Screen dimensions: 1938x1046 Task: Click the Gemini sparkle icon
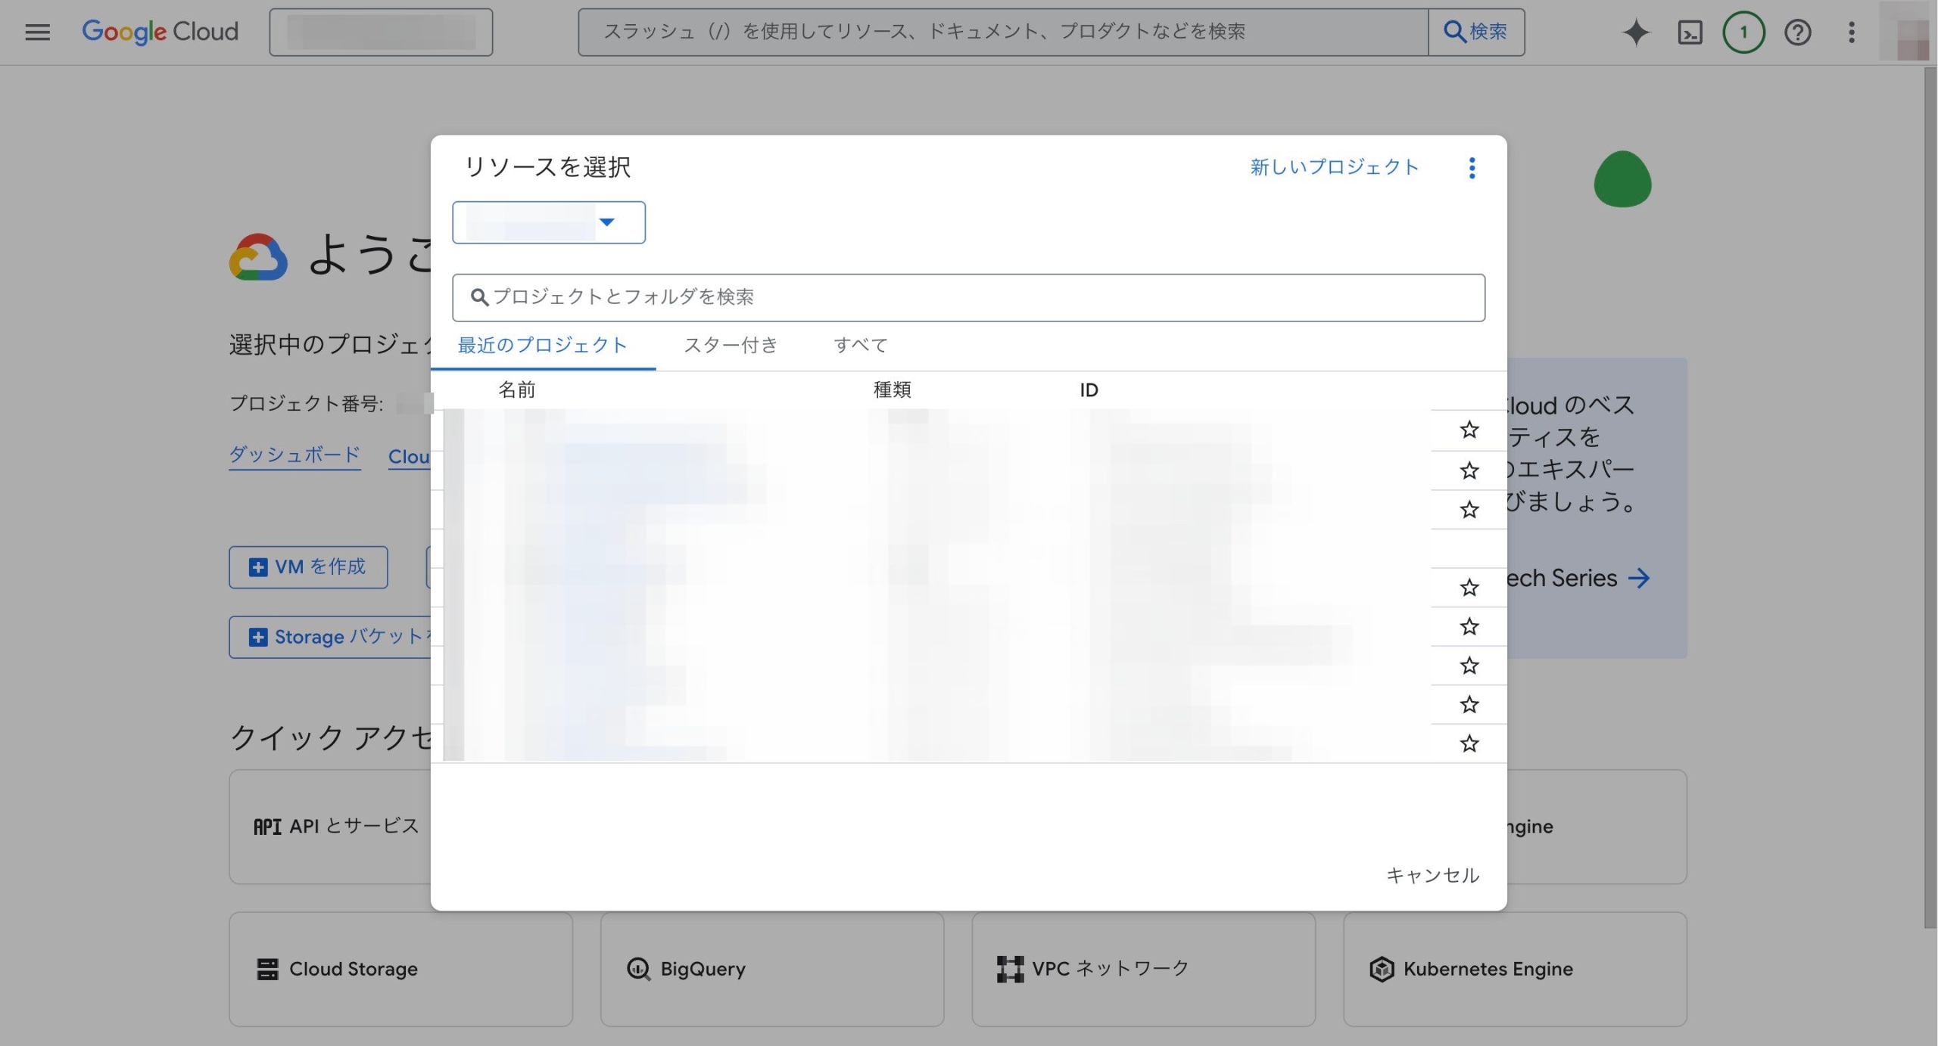pos(1635,32)
